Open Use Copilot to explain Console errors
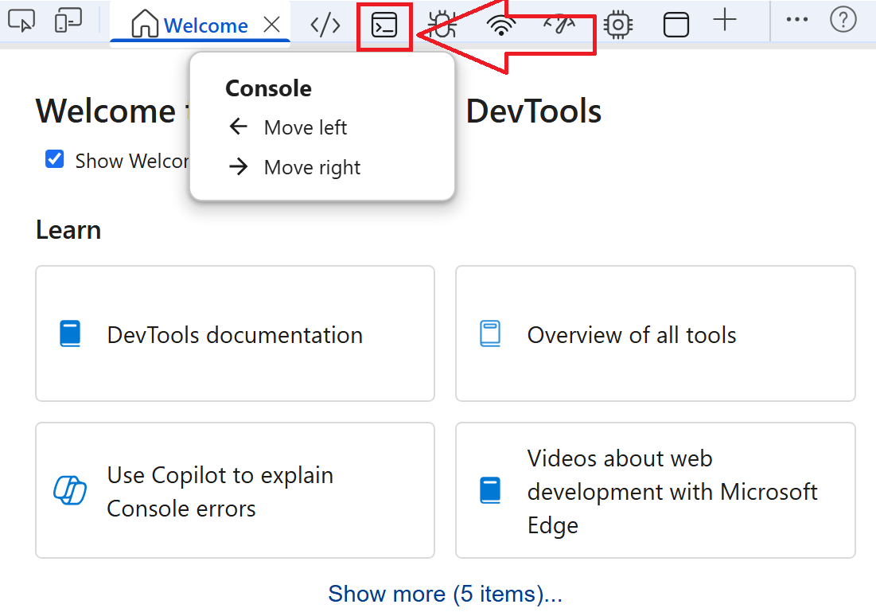This screenshot has width=876, height=616. (x=236, y=490)
